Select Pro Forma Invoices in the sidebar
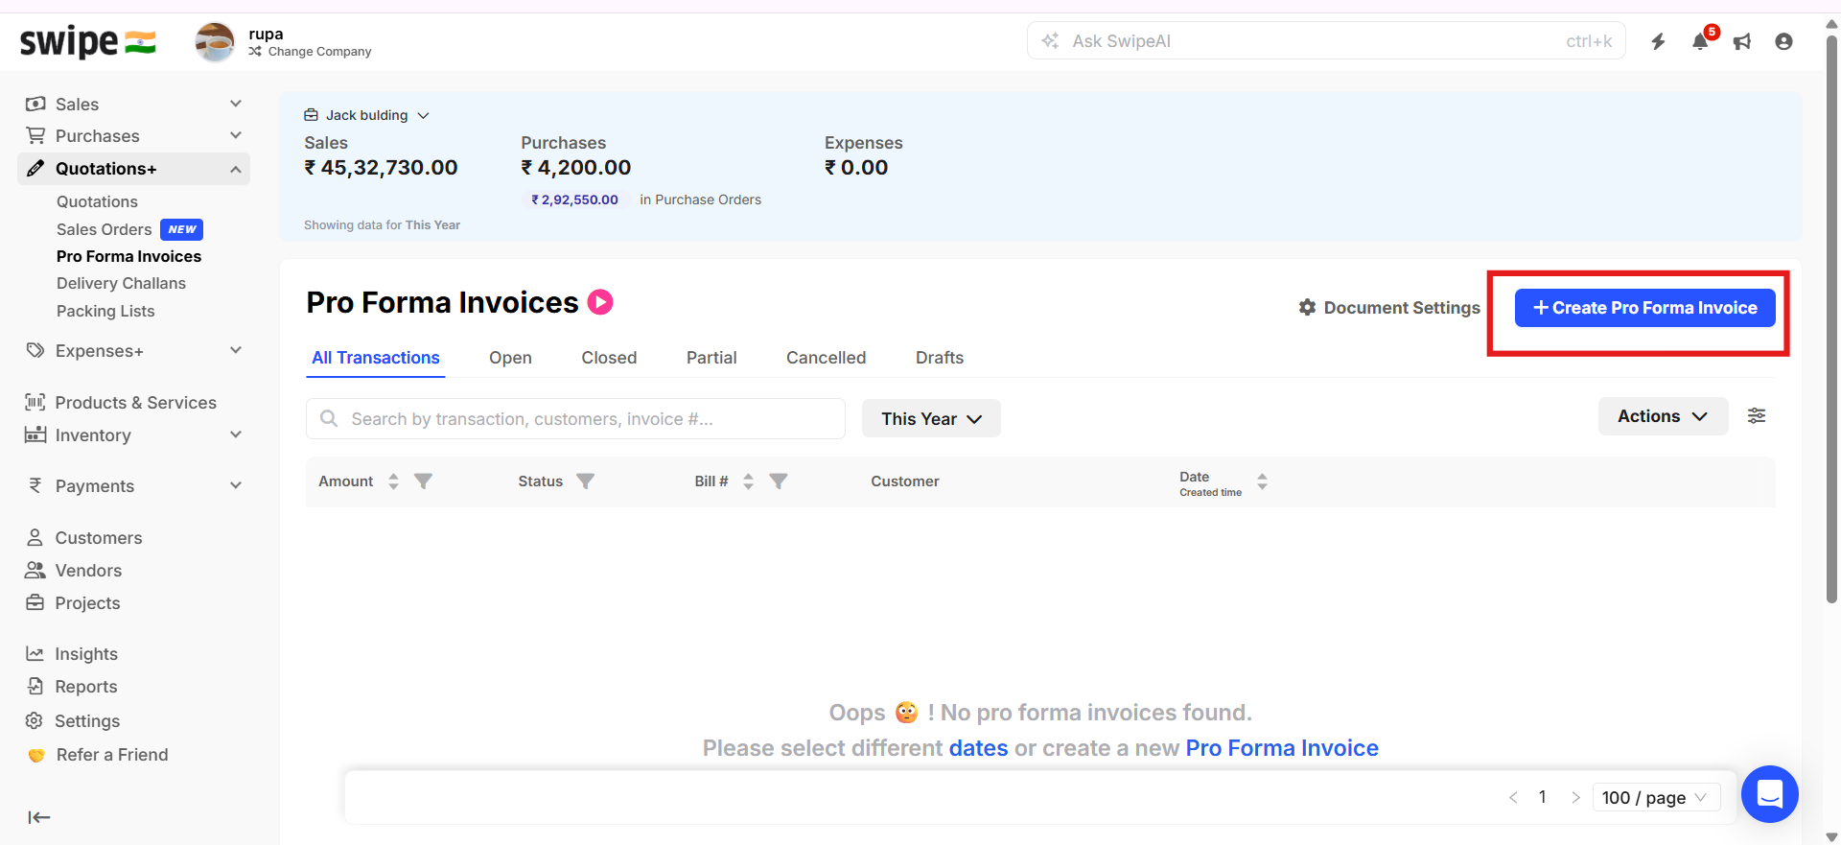 point(128,256)
